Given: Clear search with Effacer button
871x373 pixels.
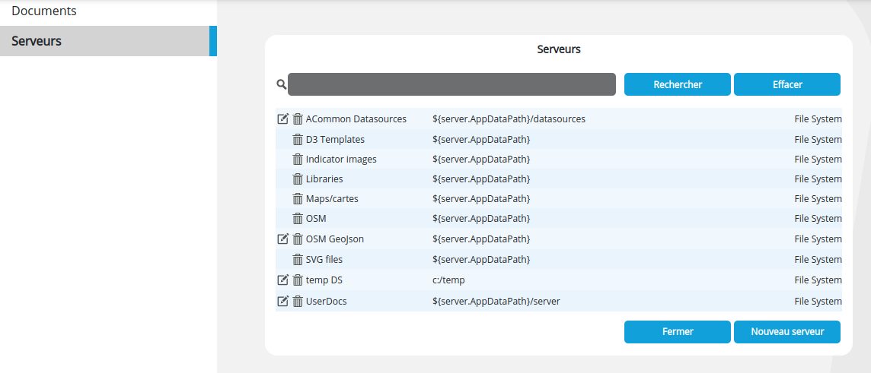Looking at the screenshot, I should coord(786,84).
